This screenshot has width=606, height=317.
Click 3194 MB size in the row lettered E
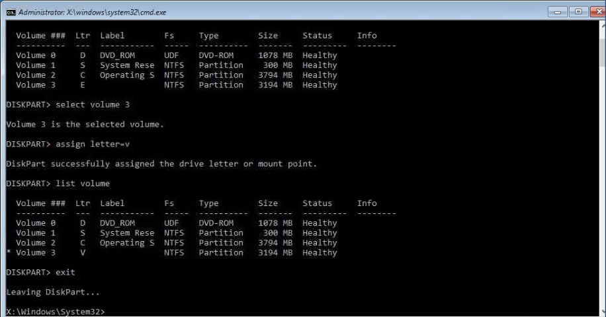click(275, 85)
